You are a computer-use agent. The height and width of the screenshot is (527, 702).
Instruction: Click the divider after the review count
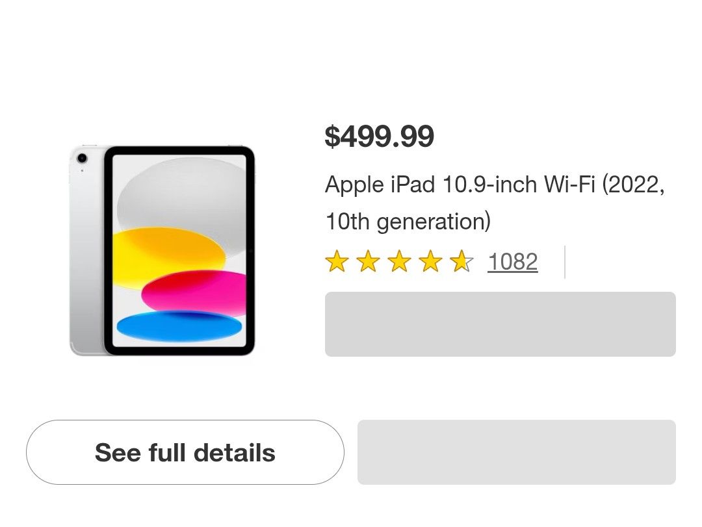563,261
